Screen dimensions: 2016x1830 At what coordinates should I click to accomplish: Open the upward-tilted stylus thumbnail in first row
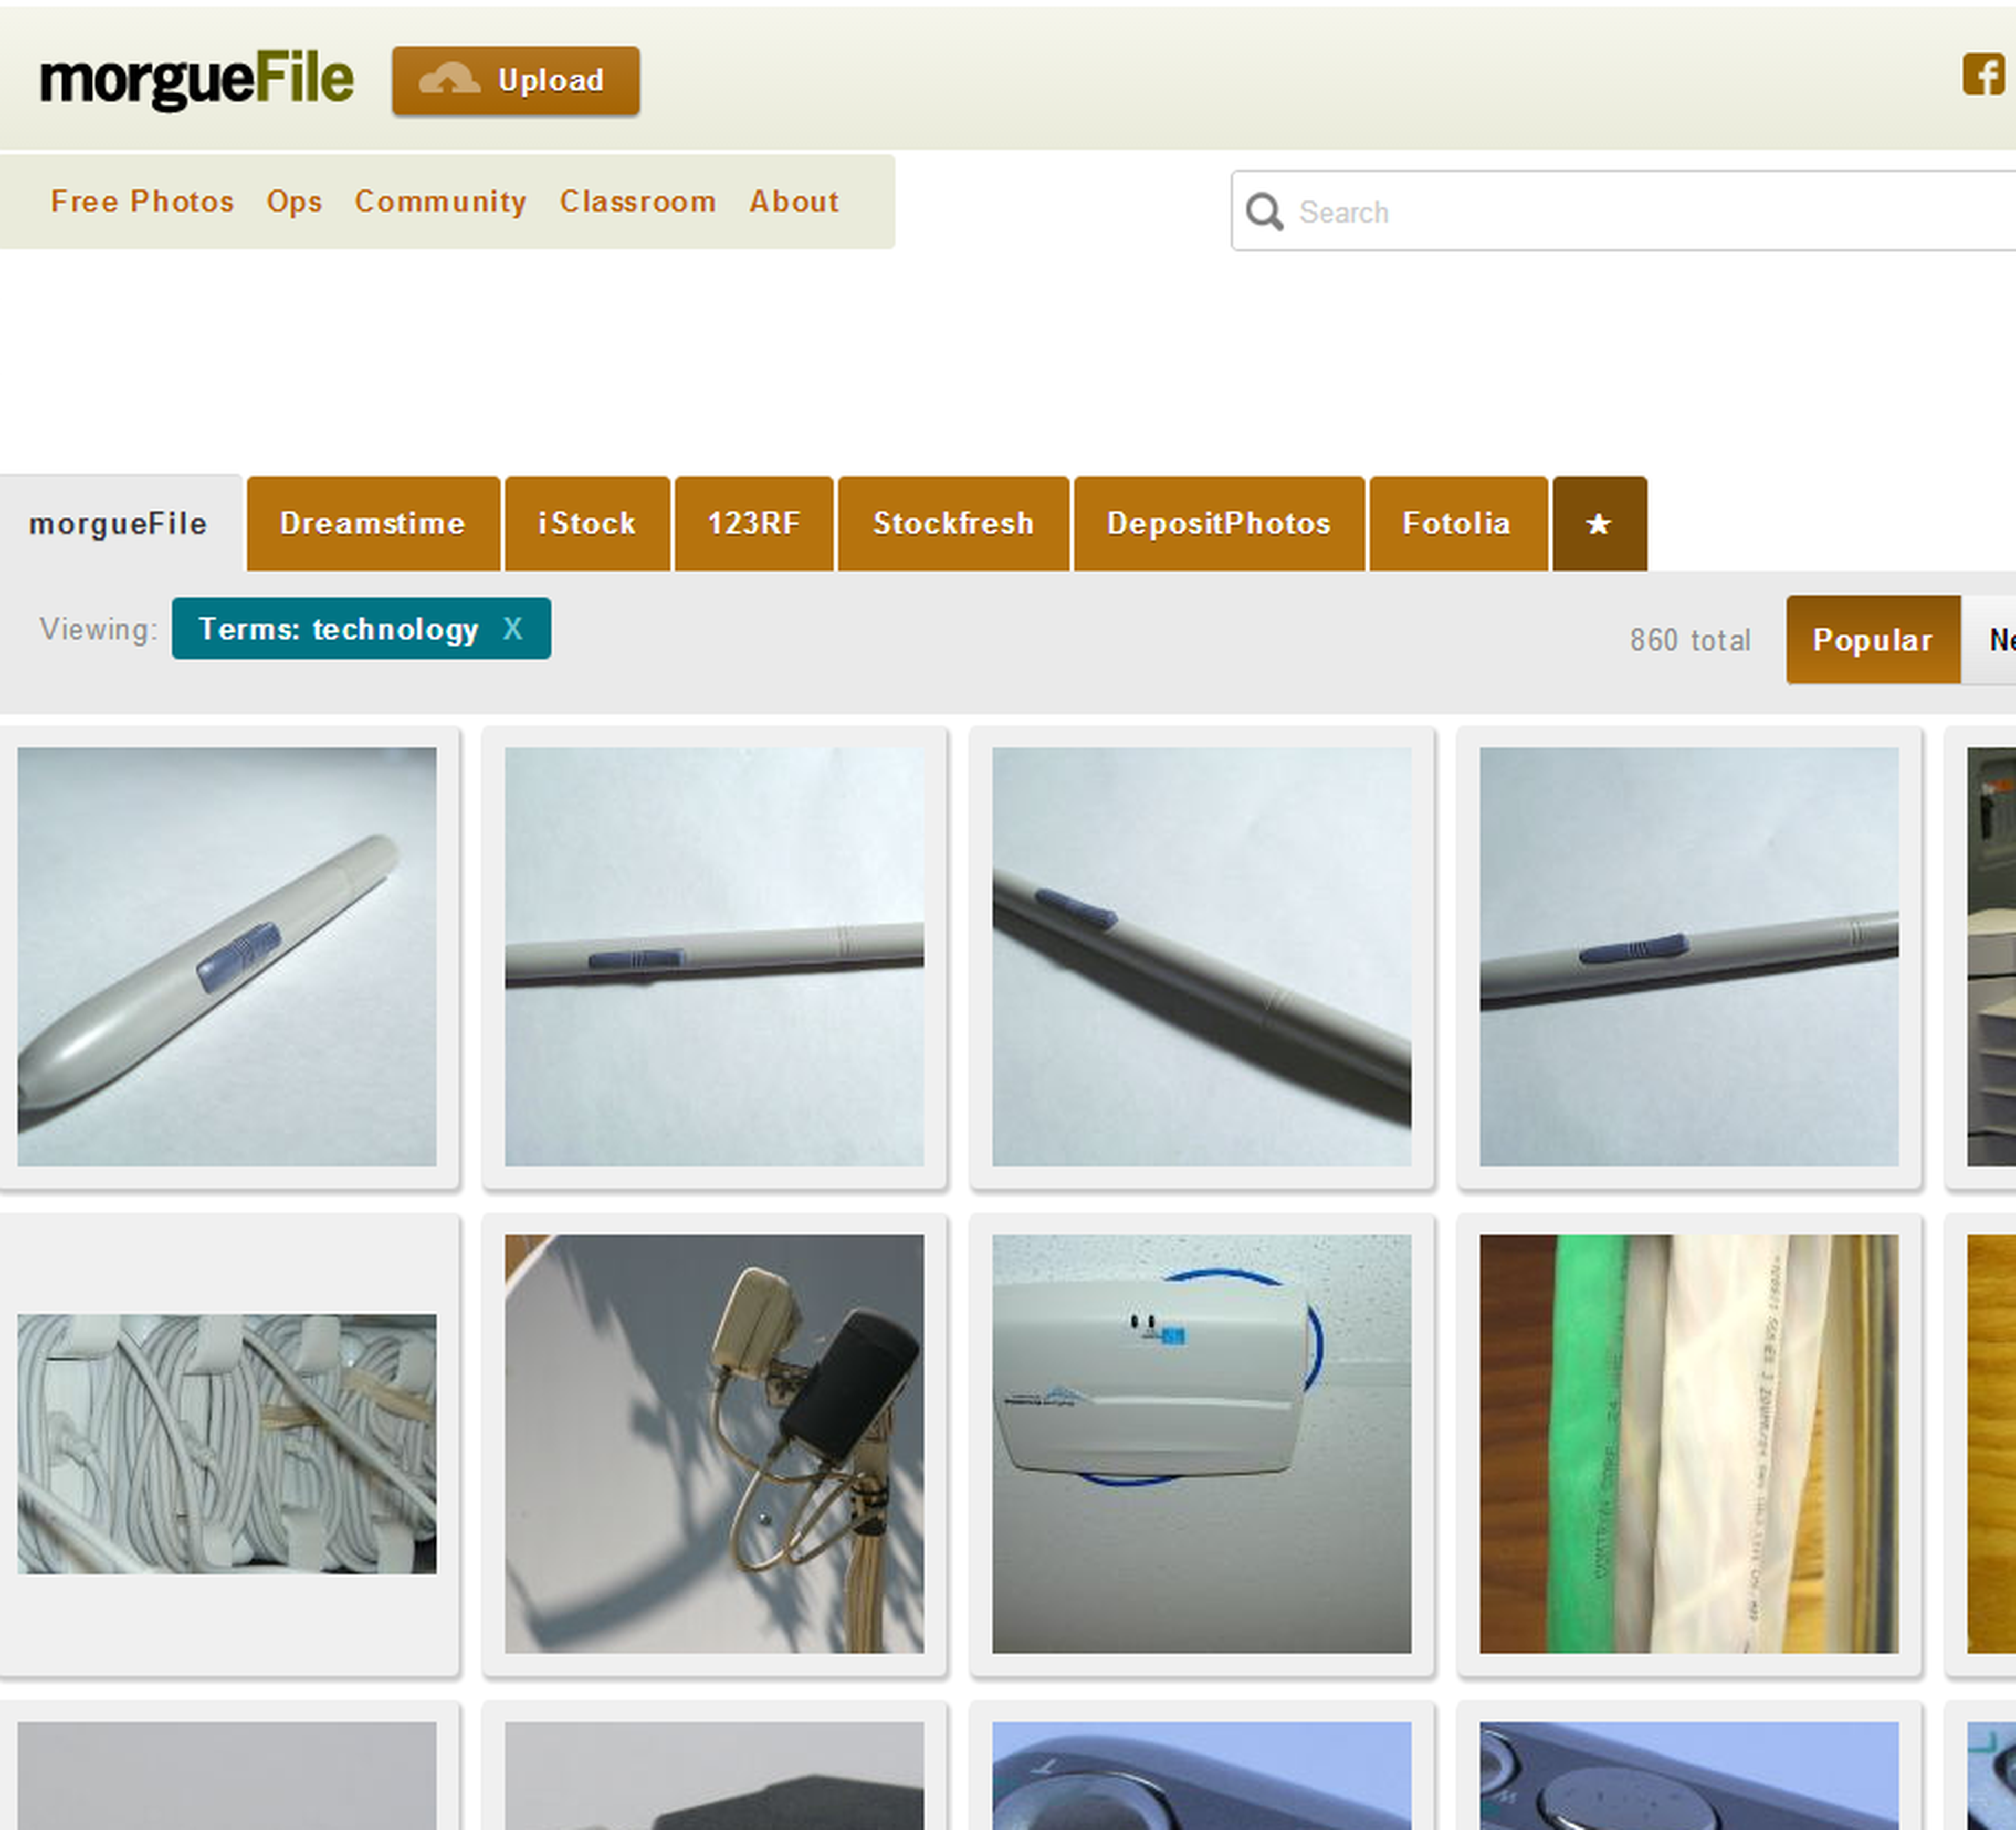(1689, 957)
